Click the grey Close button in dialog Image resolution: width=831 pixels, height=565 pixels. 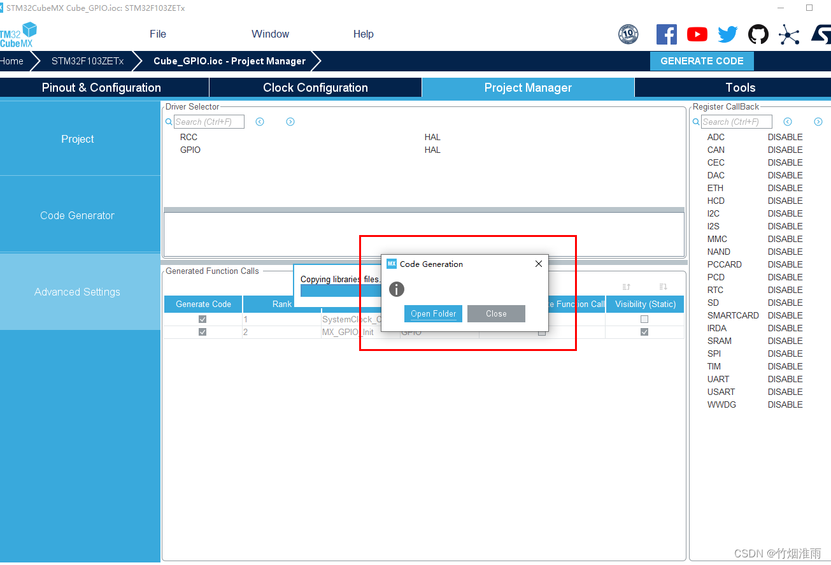click(x=496, y=313)
